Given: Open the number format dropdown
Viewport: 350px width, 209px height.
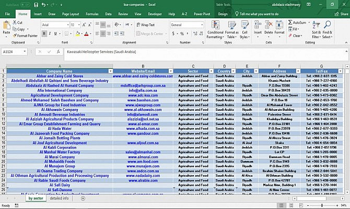Looking at the screenshot, I should [x=202, y=25].
